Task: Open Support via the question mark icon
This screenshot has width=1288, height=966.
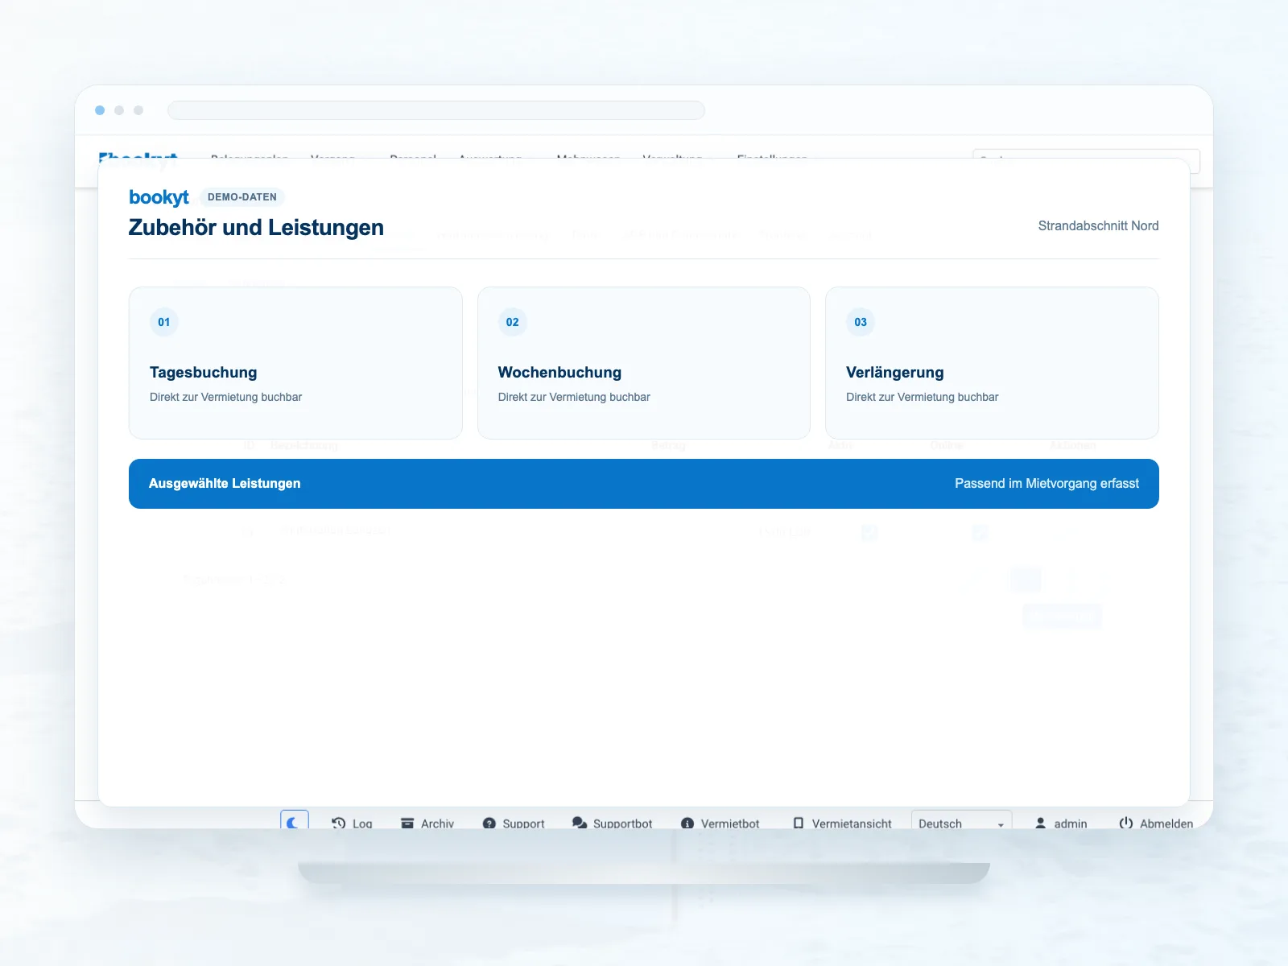Action: 489,823
